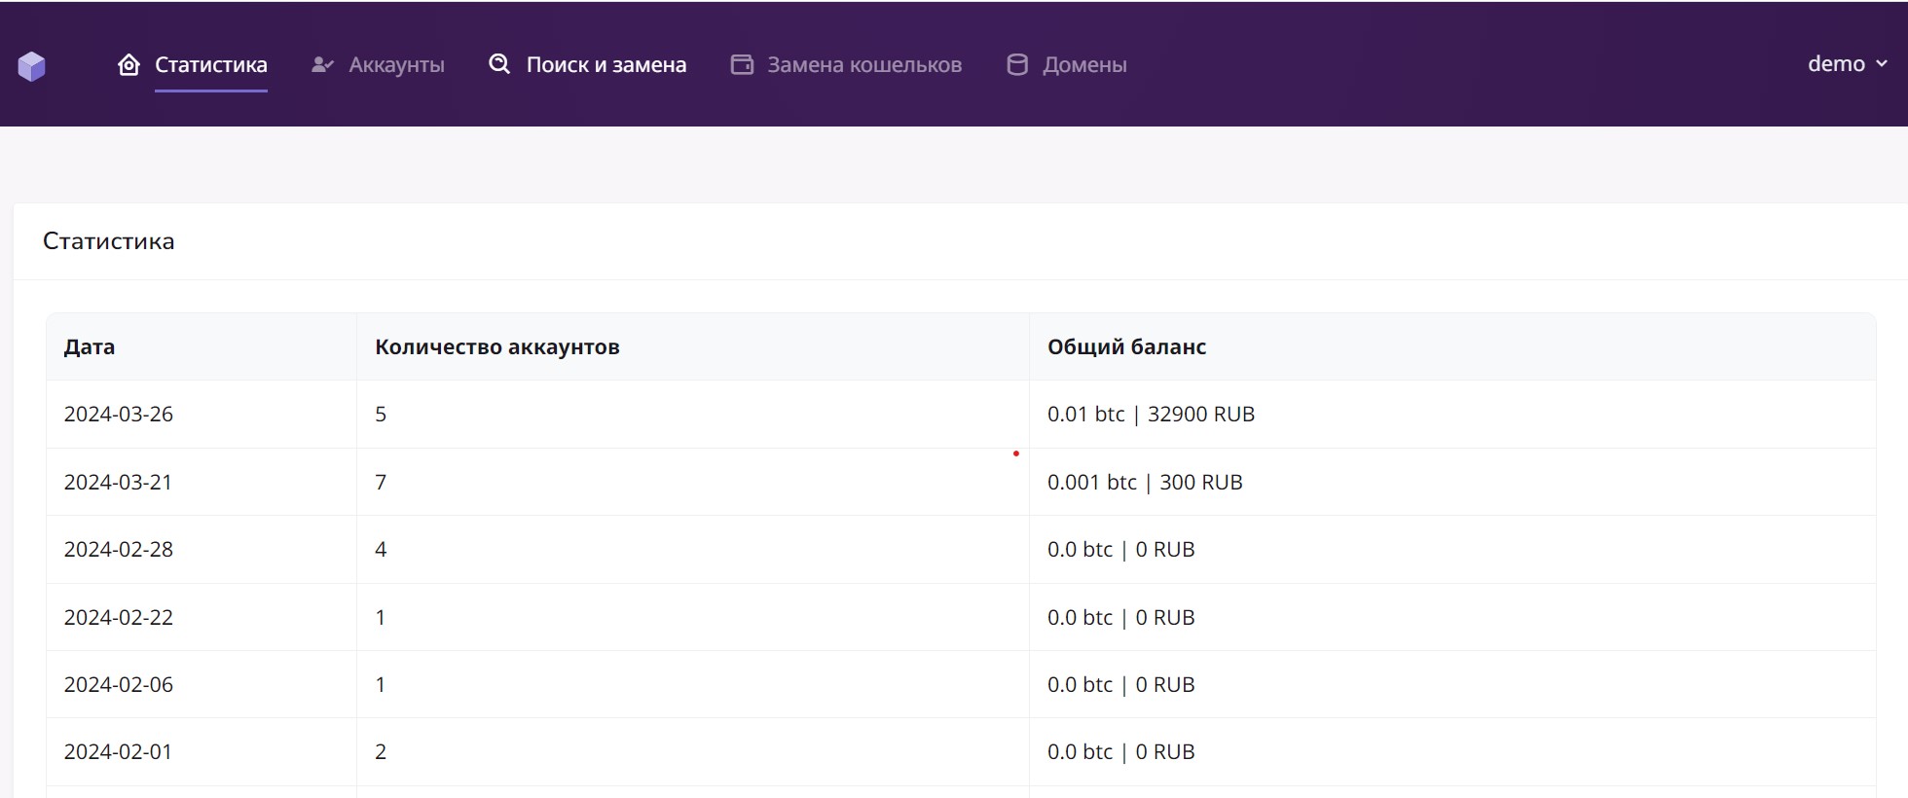Navigate to the Домены text link
Screen dimensions: 1908x798
tap(1084, 65)
